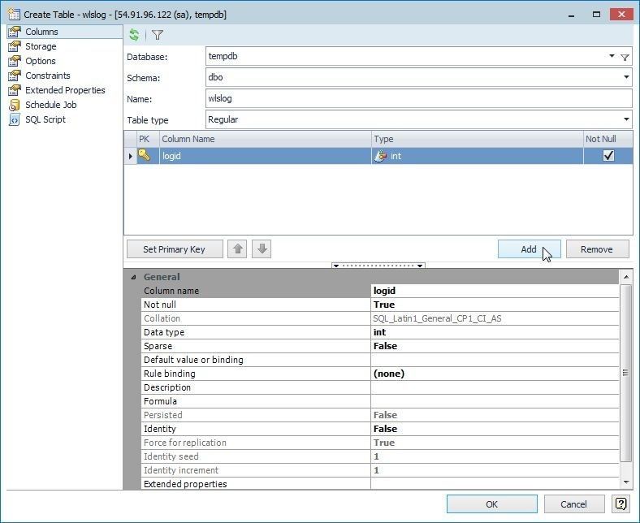
Task: Open the Table type dropdown
Action: click(x=626, y=119)
